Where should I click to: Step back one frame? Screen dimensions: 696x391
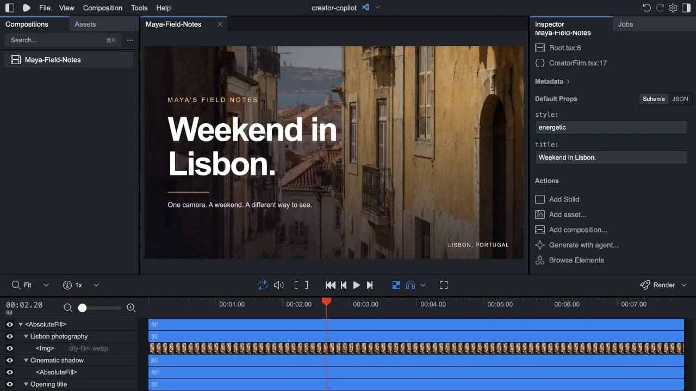344,285
